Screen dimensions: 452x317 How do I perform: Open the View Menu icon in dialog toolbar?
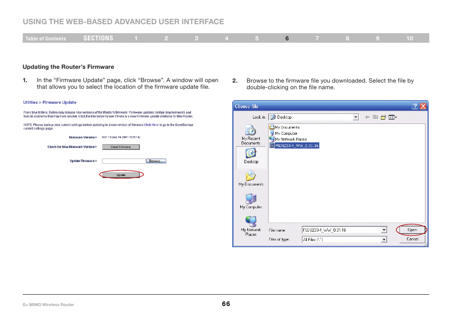click(x=393, y=117)
